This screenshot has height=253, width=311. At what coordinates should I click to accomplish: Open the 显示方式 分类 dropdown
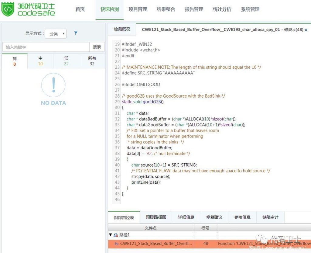pos(56,34)
